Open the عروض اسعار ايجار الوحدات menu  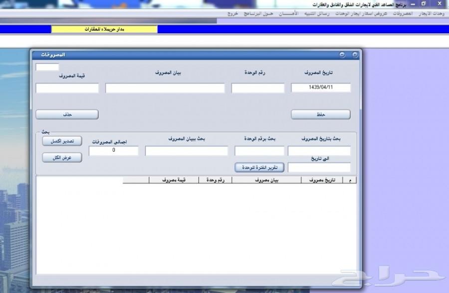tap(361, 14)
